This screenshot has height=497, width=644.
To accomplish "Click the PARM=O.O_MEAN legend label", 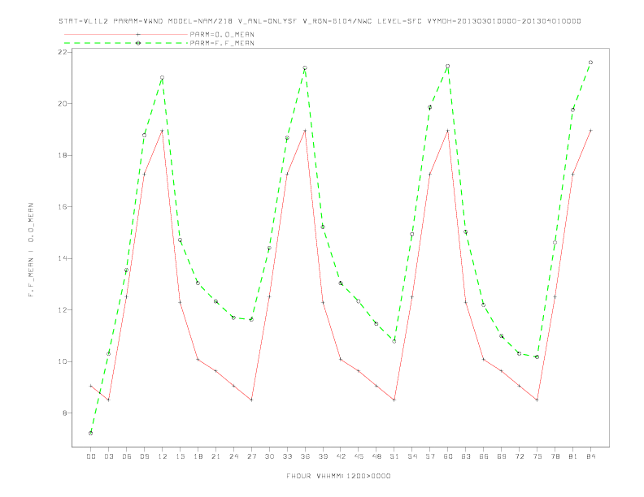I will 222,34.
